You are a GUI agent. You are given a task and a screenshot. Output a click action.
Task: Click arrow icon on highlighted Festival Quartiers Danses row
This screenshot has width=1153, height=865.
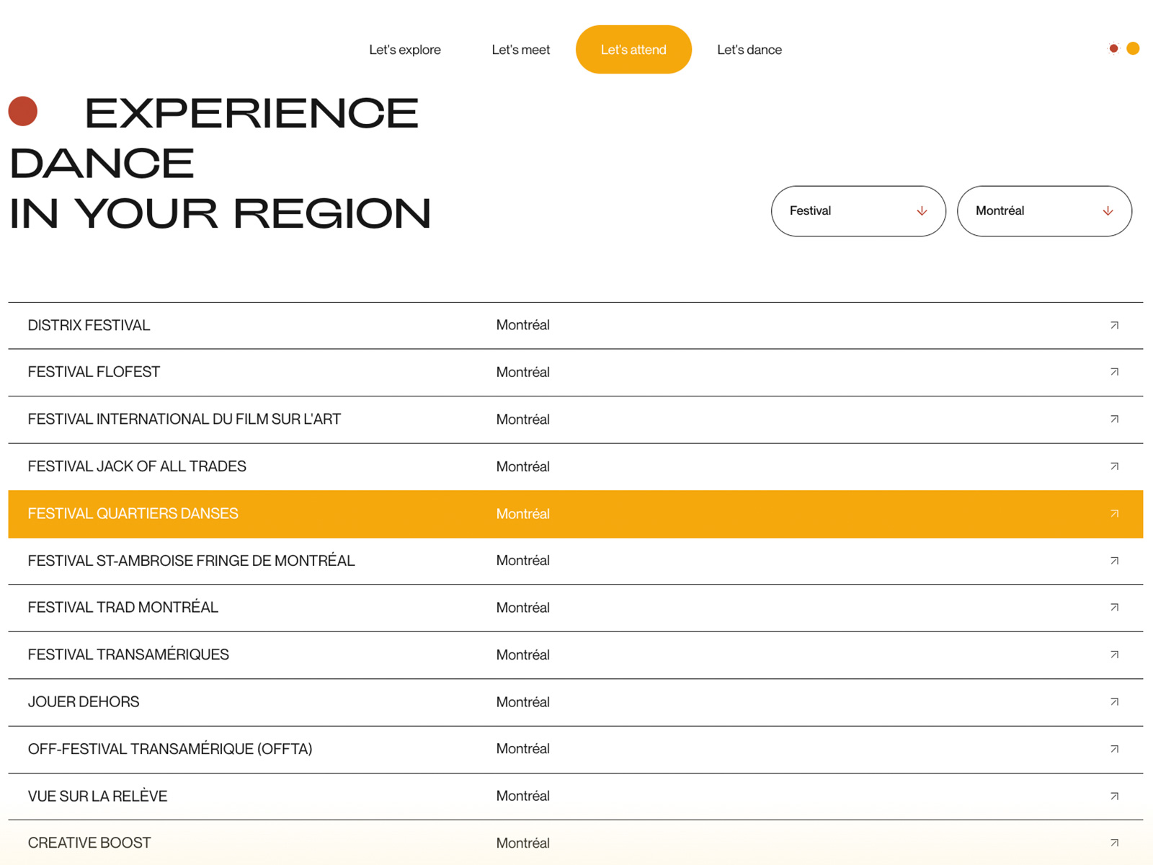tap(1114, 514)
